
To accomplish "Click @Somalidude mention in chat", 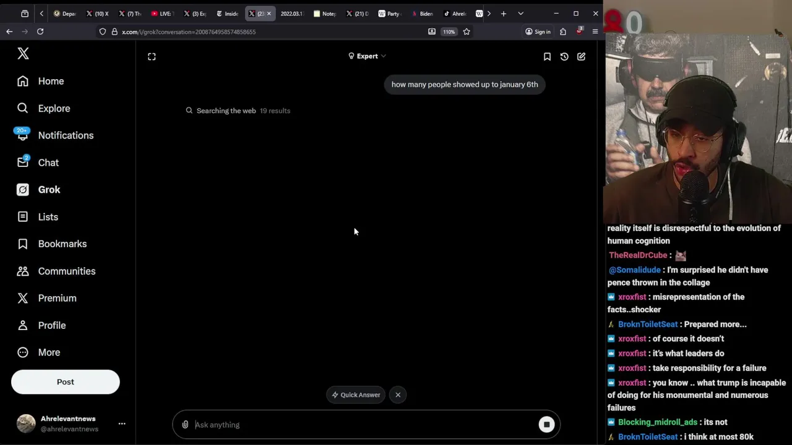I will tap(634, 270).
